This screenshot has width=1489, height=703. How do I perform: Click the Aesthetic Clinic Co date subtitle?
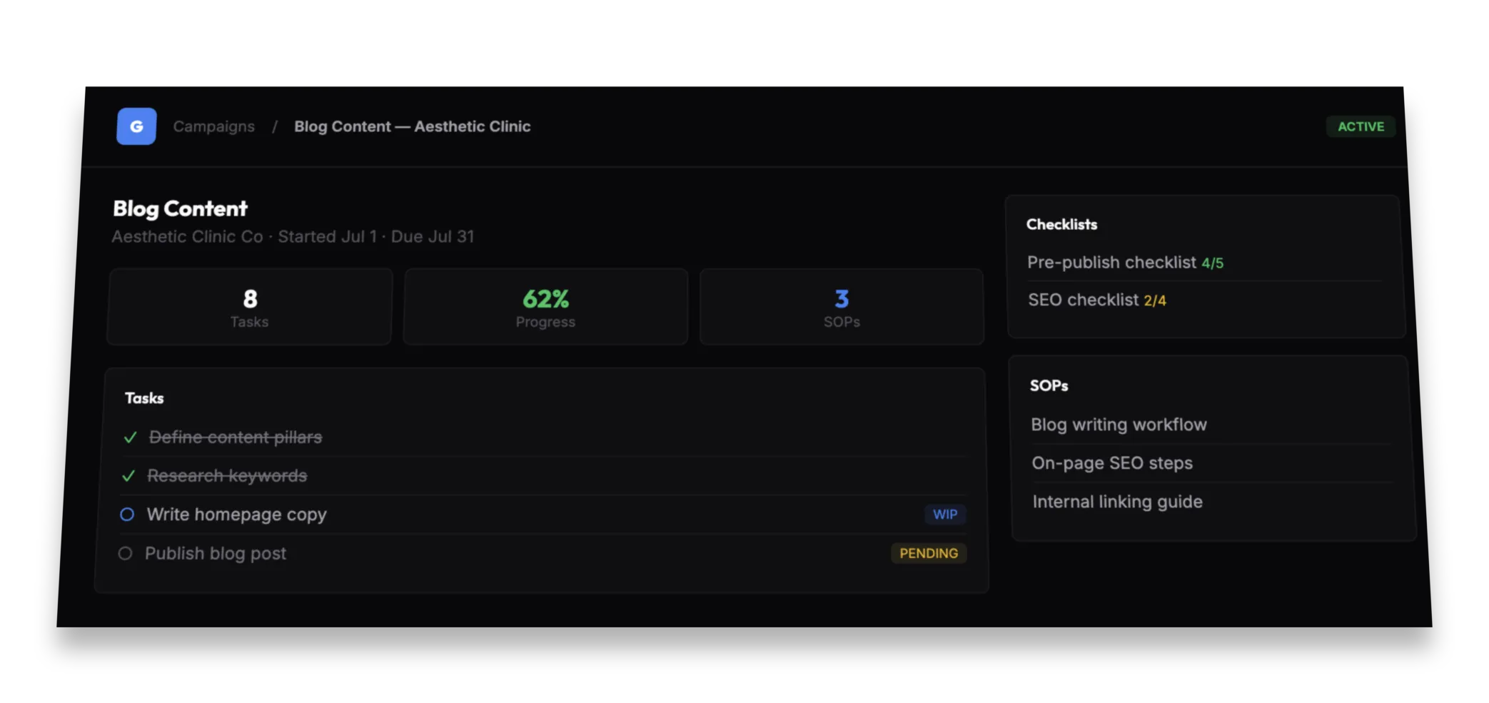click(293, 237)
